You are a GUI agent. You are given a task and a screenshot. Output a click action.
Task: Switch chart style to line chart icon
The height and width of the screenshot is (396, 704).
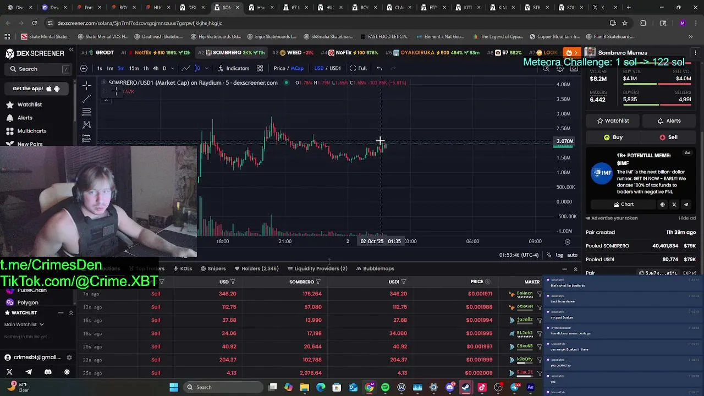pos(186,68)
